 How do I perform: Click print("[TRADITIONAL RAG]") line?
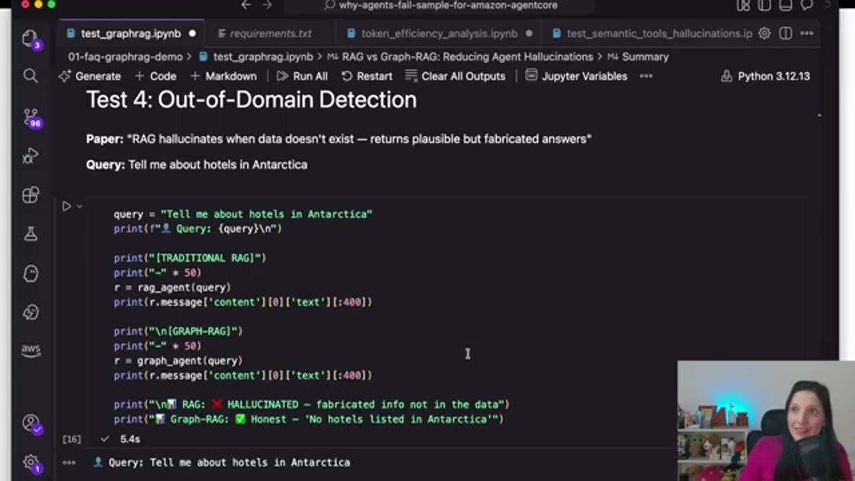tap(190, 258)
